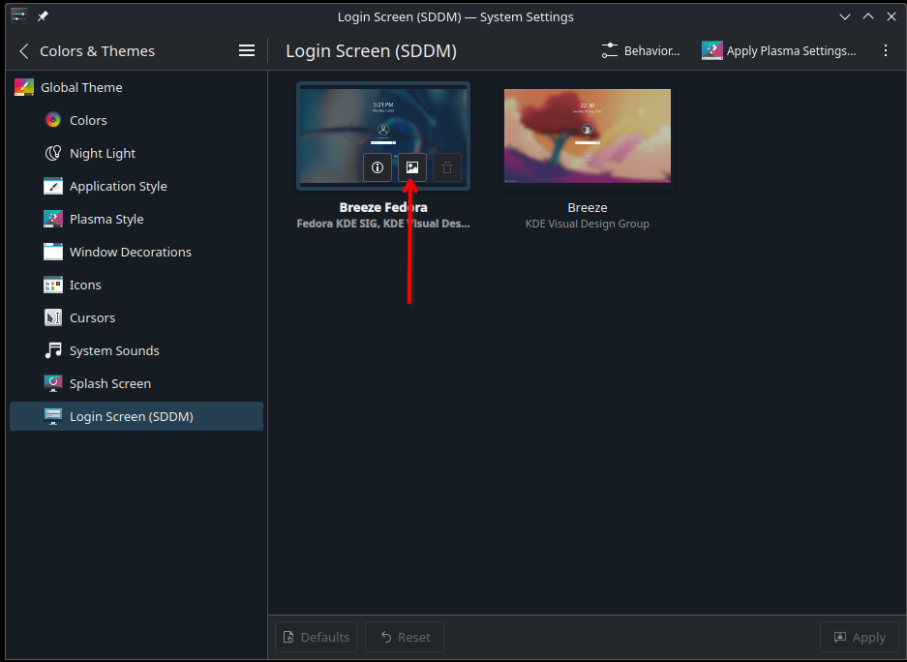Click the Cursors pointer icon
The width and height of the screenshot is (907, 662).
53,318
